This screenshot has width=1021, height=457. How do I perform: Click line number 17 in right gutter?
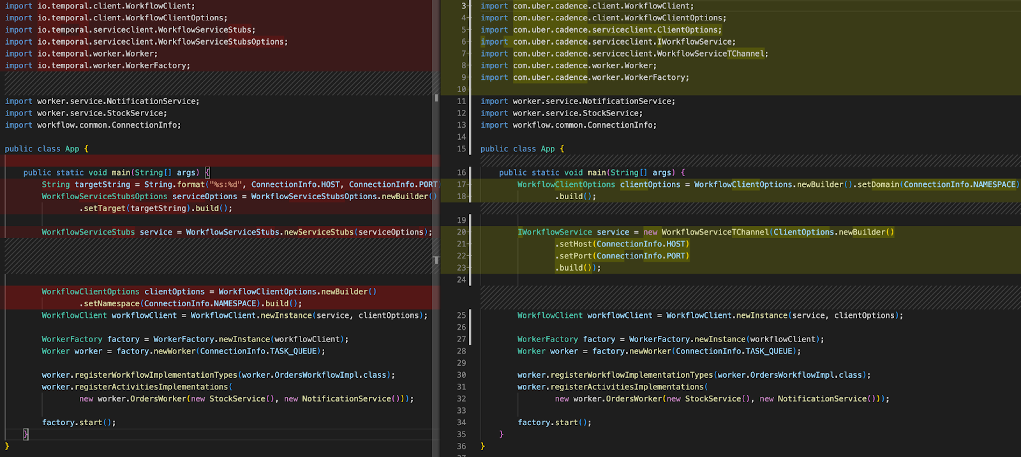[x=461, y=184]
